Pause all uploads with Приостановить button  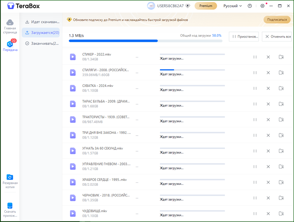[244, 37]
